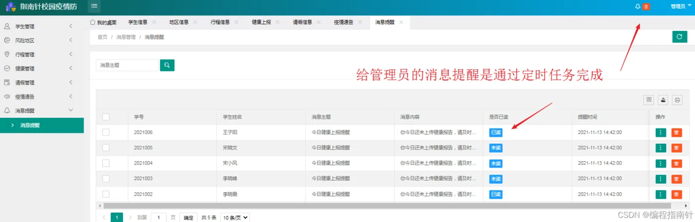Close the 健康上报 tab
Screen dimensions: 695x222
[278, 22]
